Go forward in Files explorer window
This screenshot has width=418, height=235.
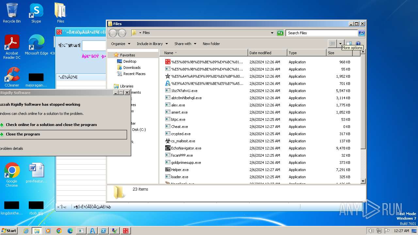point(122,33)
